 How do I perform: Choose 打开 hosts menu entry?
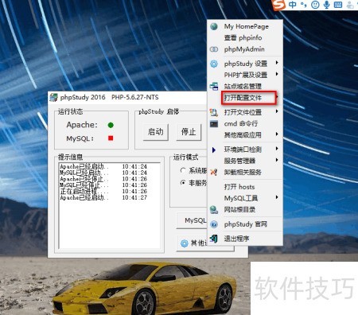click(x=239, y=187)
